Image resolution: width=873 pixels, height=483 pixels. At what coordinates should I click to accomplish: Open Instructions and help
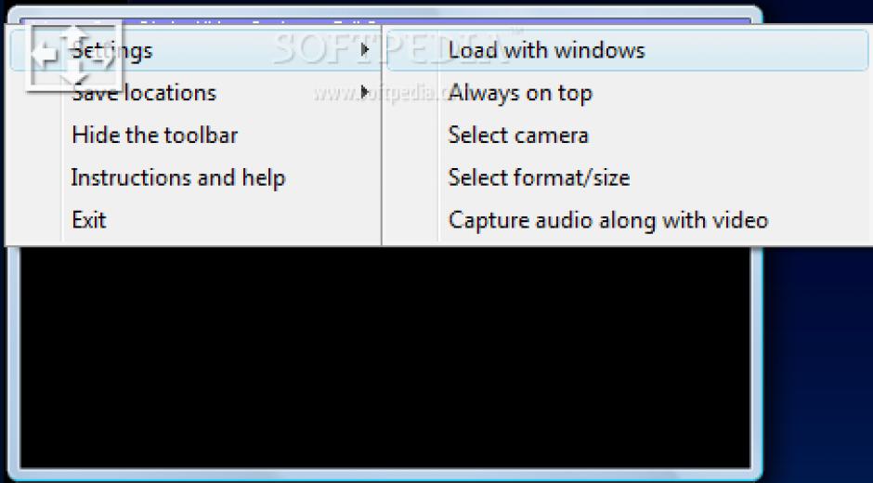coord(195,177)
